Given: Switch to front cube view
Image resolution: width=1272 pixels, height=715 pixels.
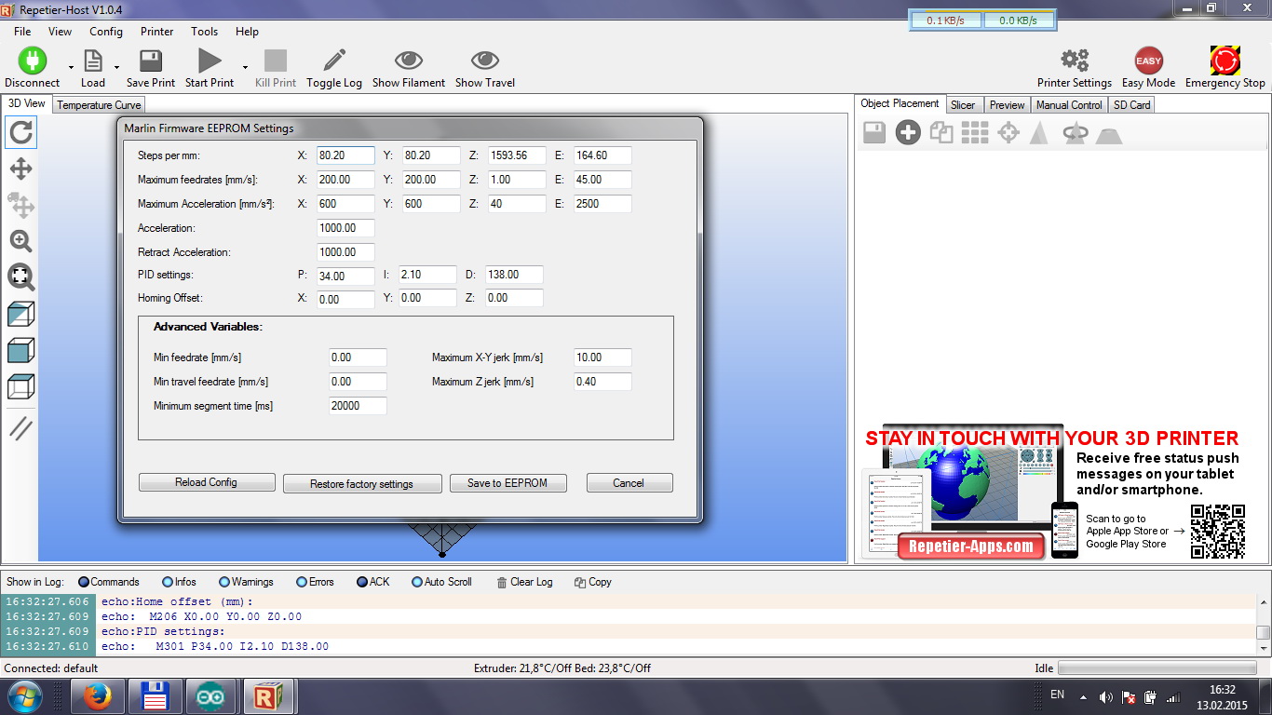Looking at the screenshot, I should tap(20, 350).
